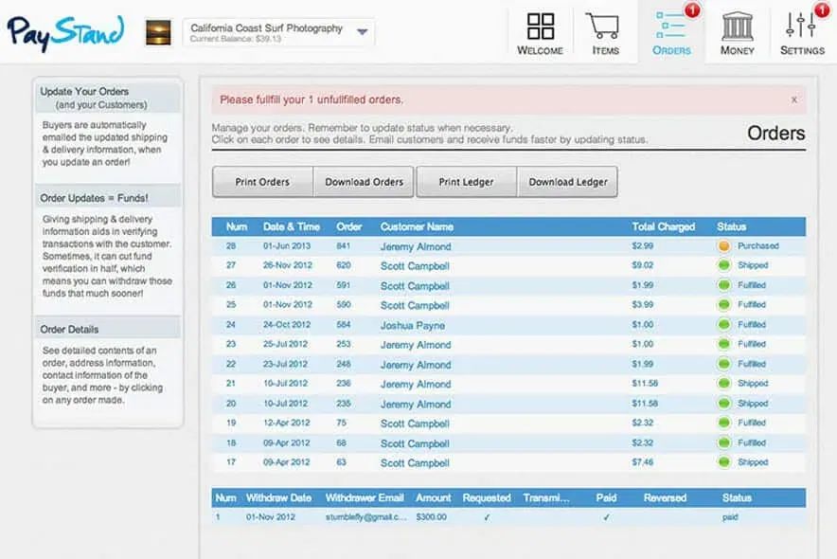Click the Download Orders button

(x=364, y=182)
